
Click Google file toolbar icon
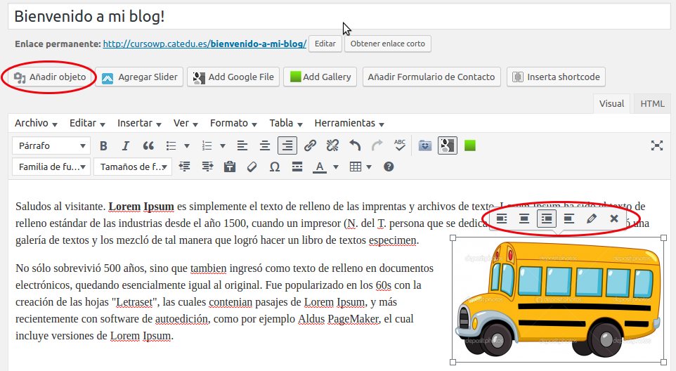point(448,145)
